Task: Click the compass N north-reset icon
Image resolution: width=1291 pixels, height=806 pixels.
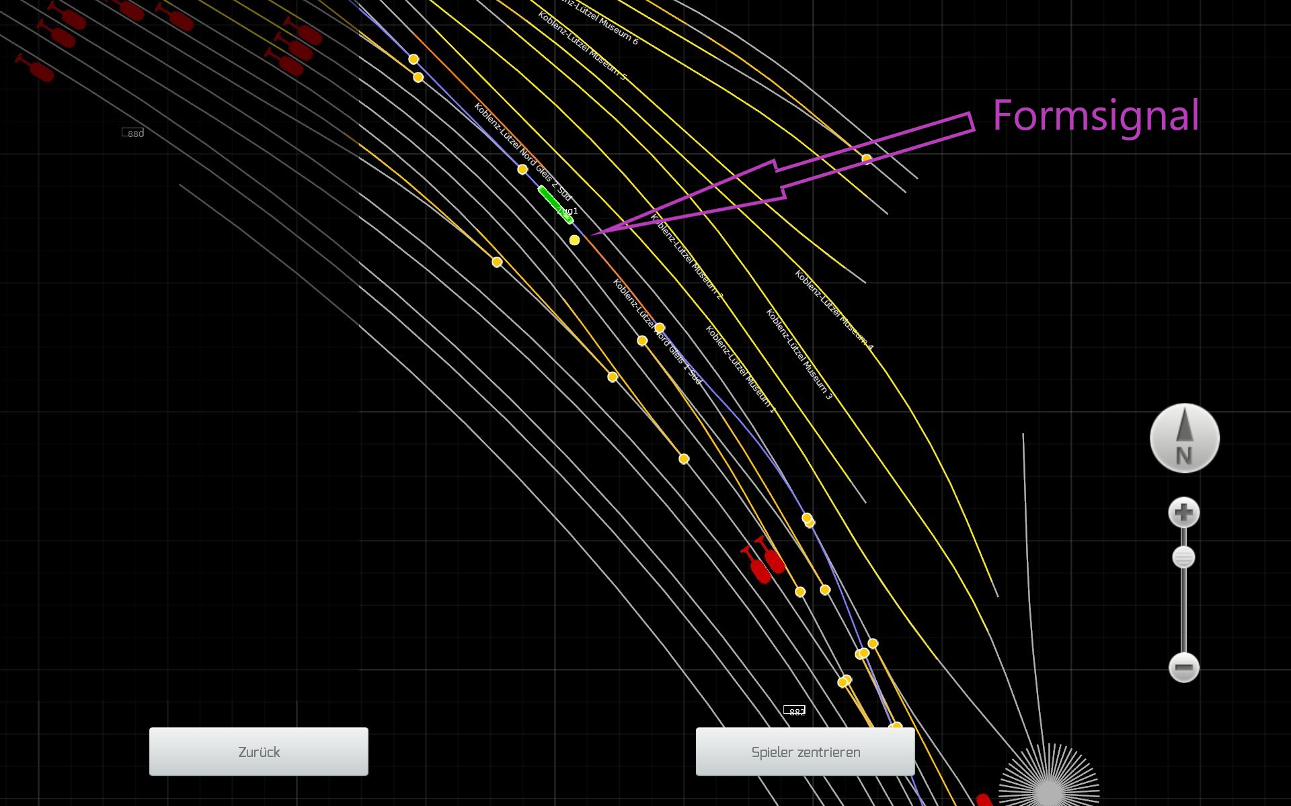Action: [1184, 438]
